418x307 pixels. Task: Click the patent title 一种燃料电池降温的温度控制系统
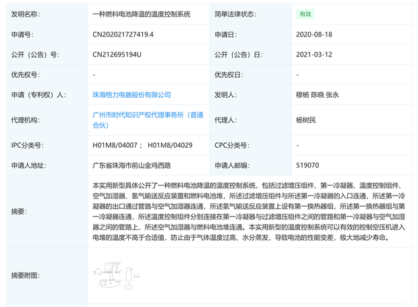click(142, 14)
